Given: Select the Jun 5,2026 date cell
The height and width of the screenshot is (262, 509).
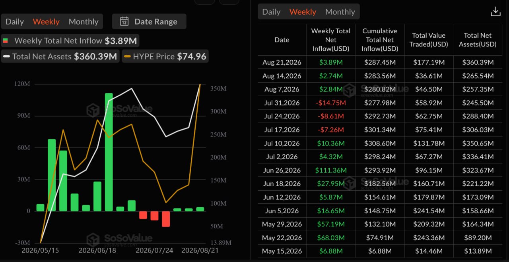Looking at the screenshot, I should [282, 210].
